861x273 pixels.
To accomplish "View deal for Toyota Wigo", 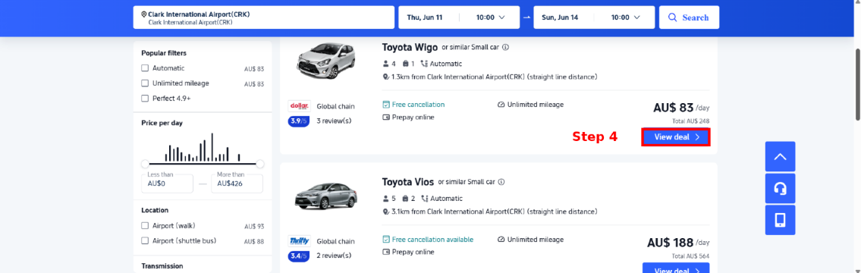I will (x=676, y=136).
